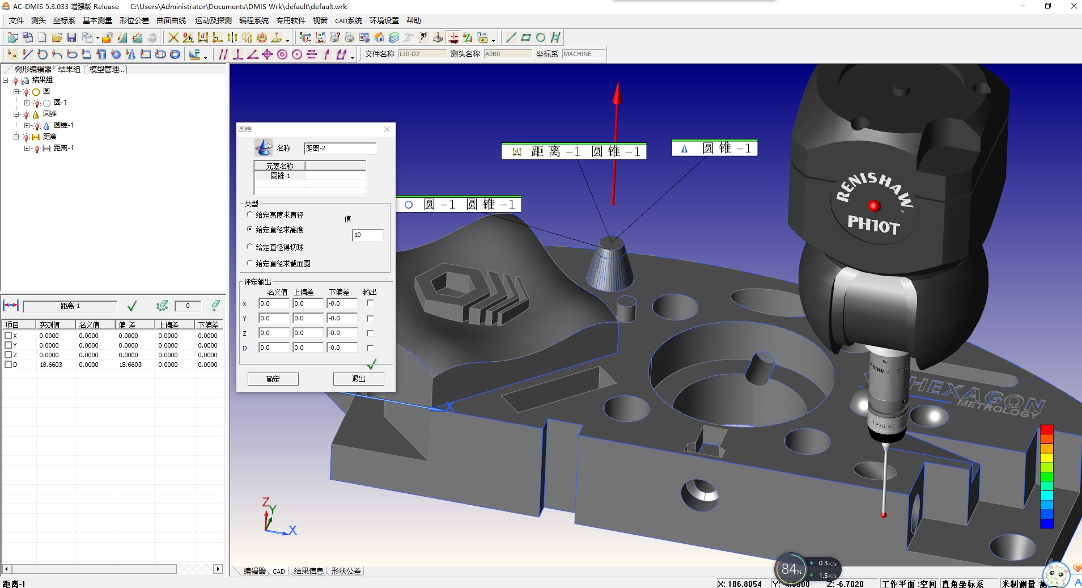
Task: Select radio 给定高度求直径
Action: coord(249,214)
